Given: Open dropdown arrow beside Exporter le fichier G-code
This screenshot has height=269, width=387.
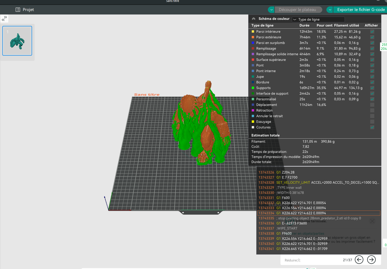Looking at the screenshot, I should click(330, 10).
